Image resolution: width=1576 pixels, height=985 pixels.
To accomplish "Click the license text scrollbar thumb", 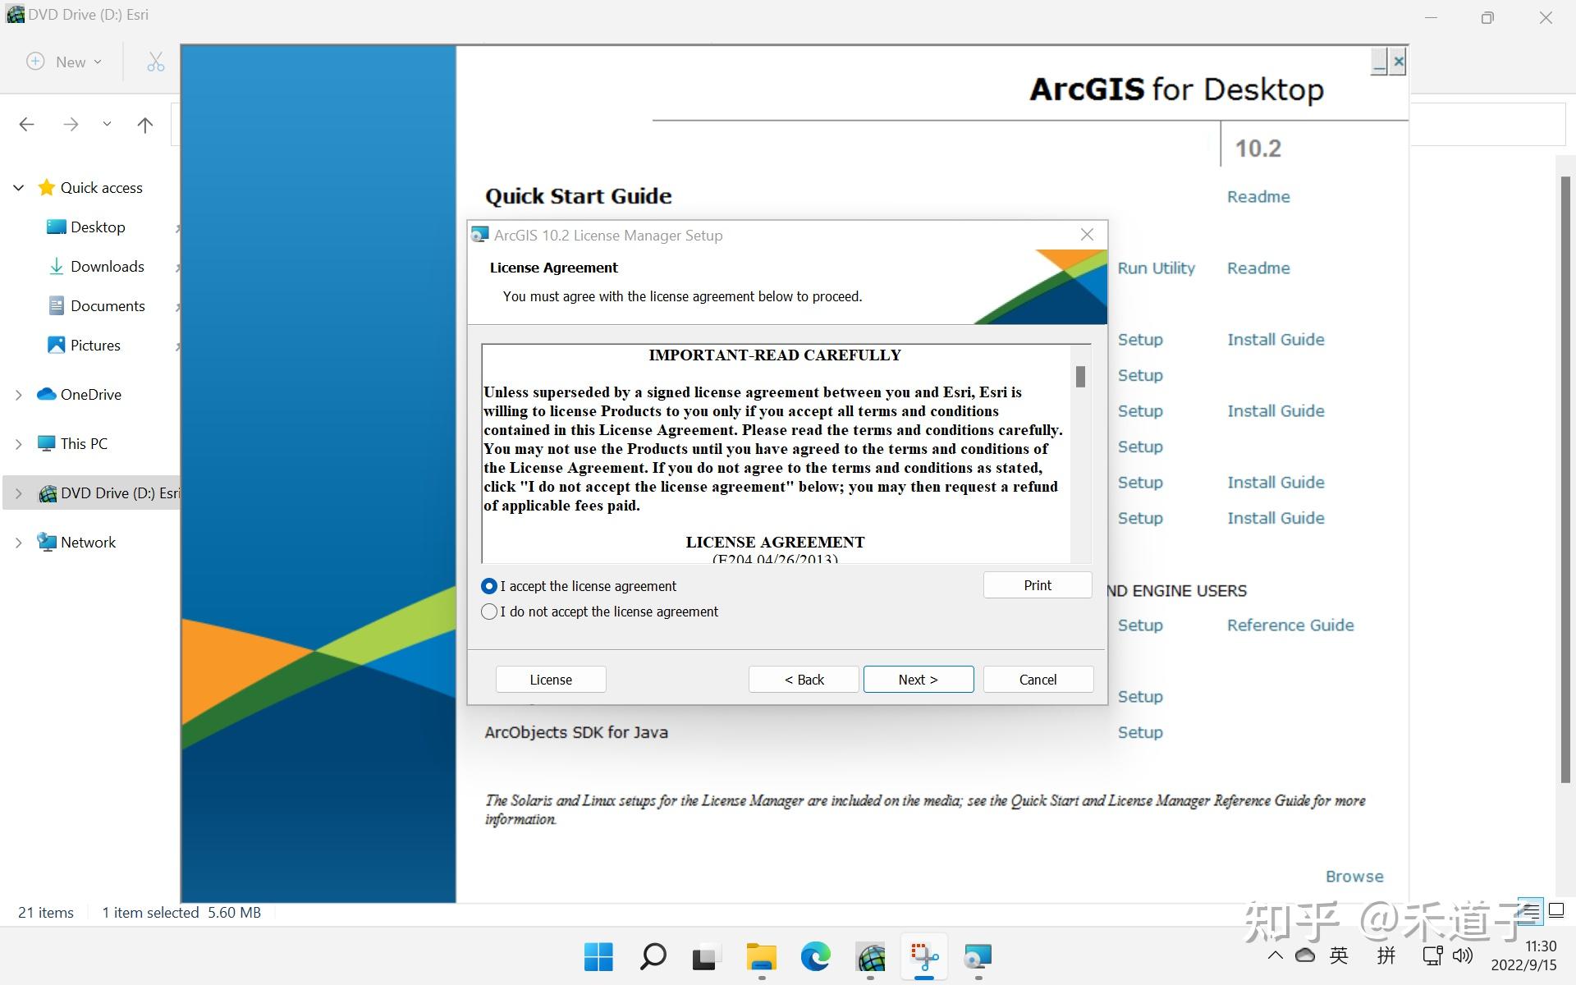I will (x=1080, y=377).
